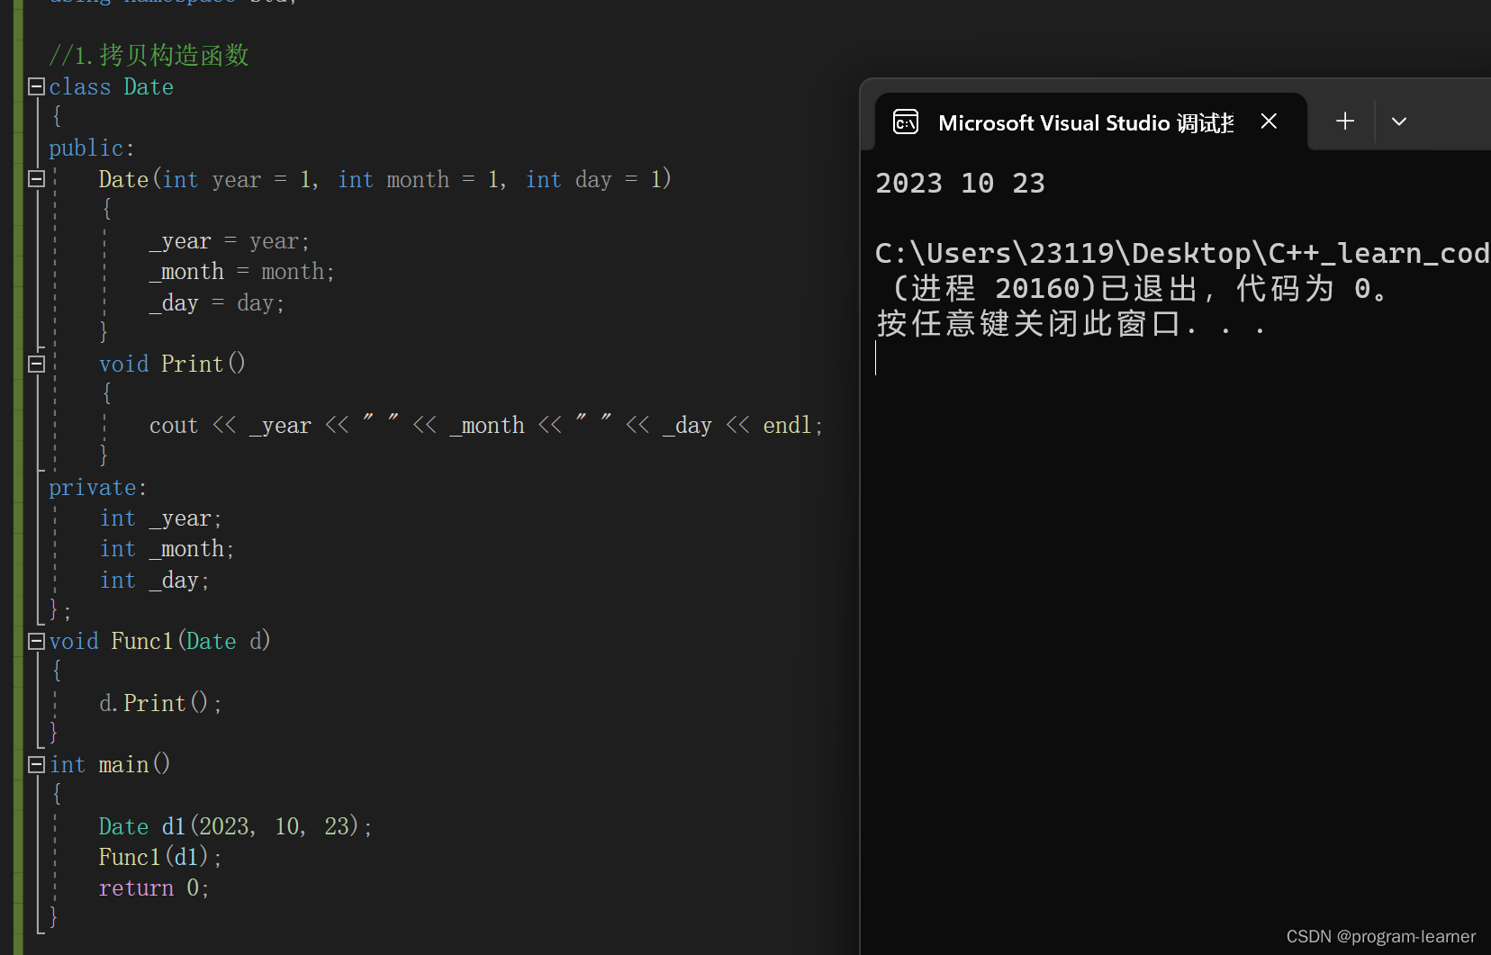Click the comment line '//1.拷贝构造函数'
1491x955 pixels.
149,55
